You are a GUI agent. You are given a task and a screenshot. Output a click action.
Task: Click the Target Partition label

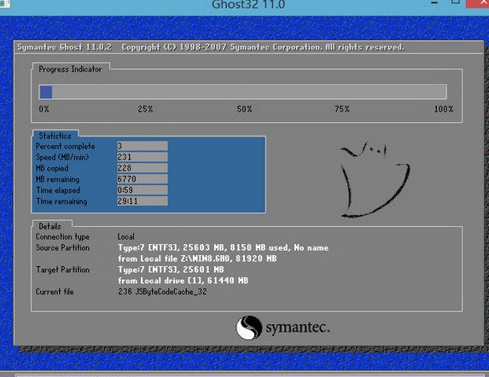coord(62,270)
